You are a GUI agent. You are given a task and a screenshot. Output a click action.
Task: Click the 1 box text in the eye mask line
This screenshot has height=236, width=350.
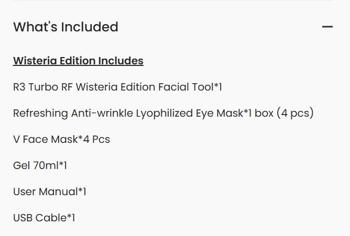click(261, 113)
